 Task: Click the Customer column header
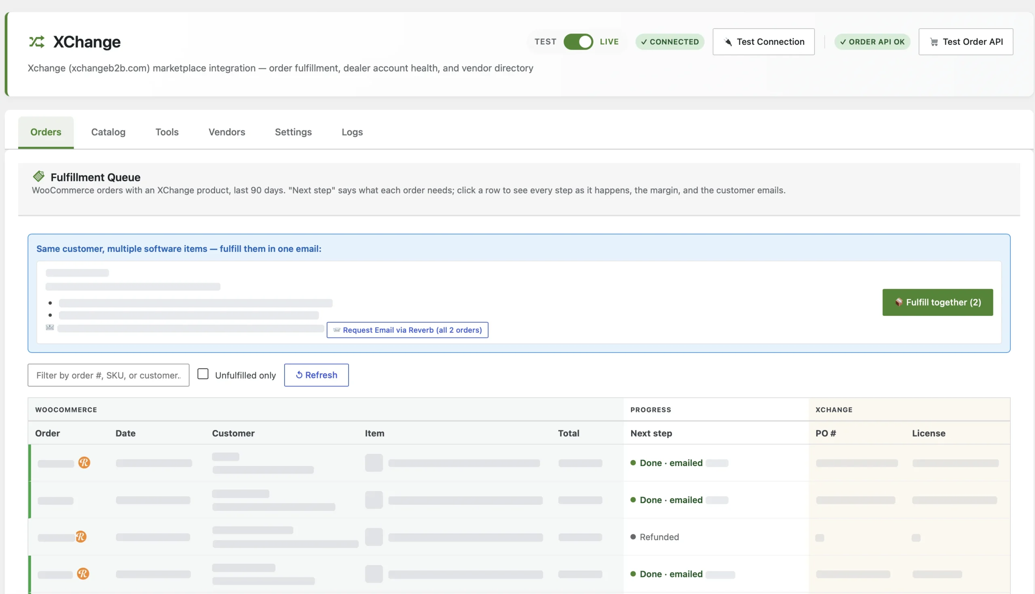[233, 433]
